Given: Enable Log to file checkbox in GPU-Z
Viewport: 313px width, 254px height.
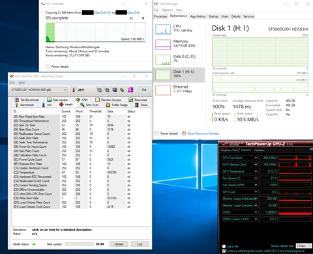Looking at the screenshot, I should pyautogui.click(x=224, y=246).
